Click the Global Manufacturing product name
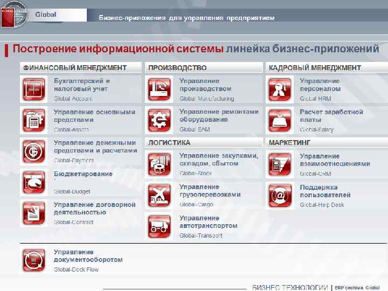 pyautogui.click(x=207, y=99)
